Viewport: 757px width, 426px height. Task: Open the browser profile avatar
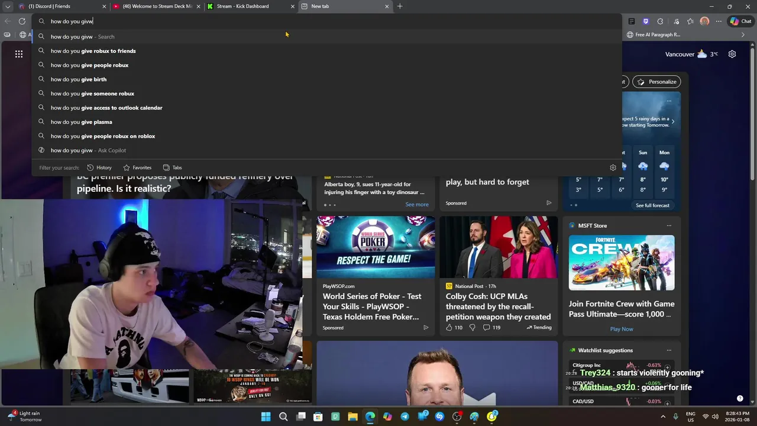pos(704,21)
